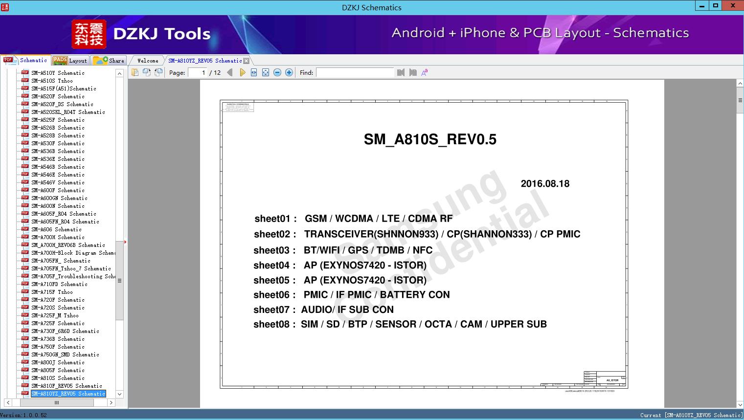This screenshot has width=744, height=420.
Task: Click the PDF icon beside SM-A720S Schematic
Action: tap(25, 308)
